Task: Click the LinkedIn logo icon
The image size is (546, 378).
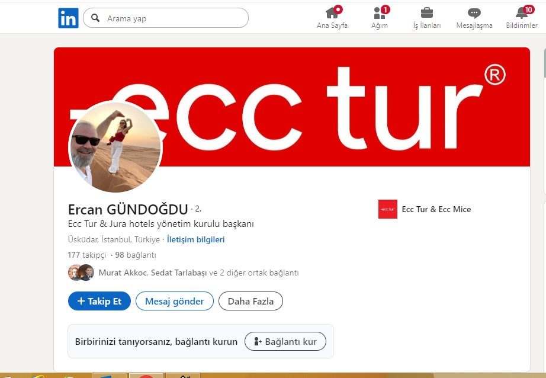Action: [x=68, y=18]
